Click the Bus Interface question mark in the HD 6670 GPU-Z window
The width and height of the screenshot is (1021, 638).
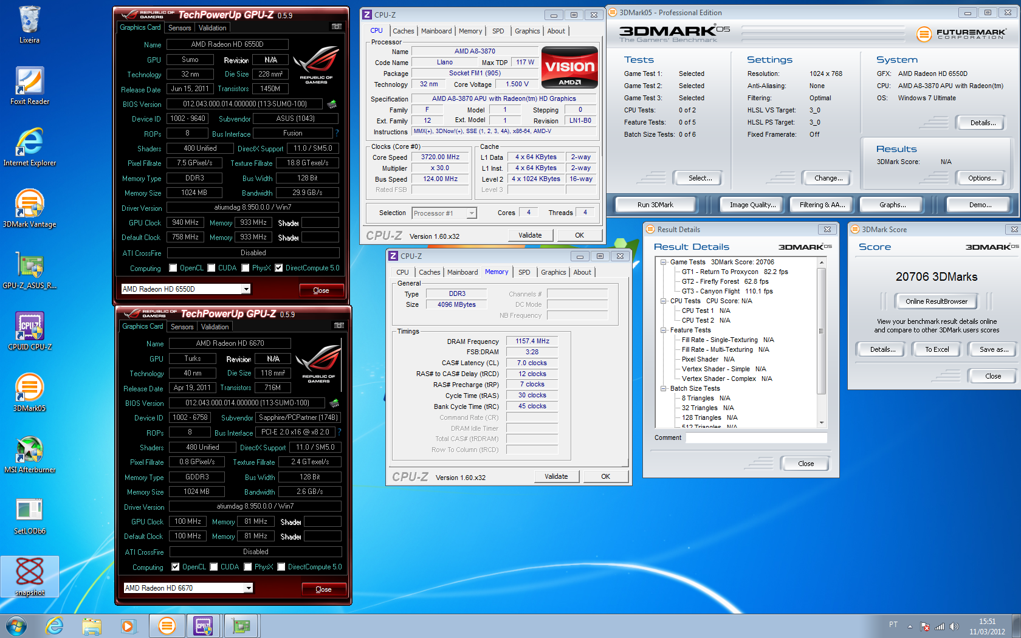pyautogui.click(x=339, y=432)
